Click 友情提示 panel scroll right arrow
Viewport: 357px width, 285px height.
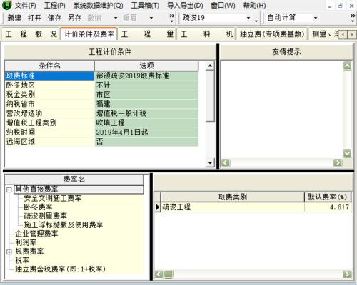pos(338,162)
